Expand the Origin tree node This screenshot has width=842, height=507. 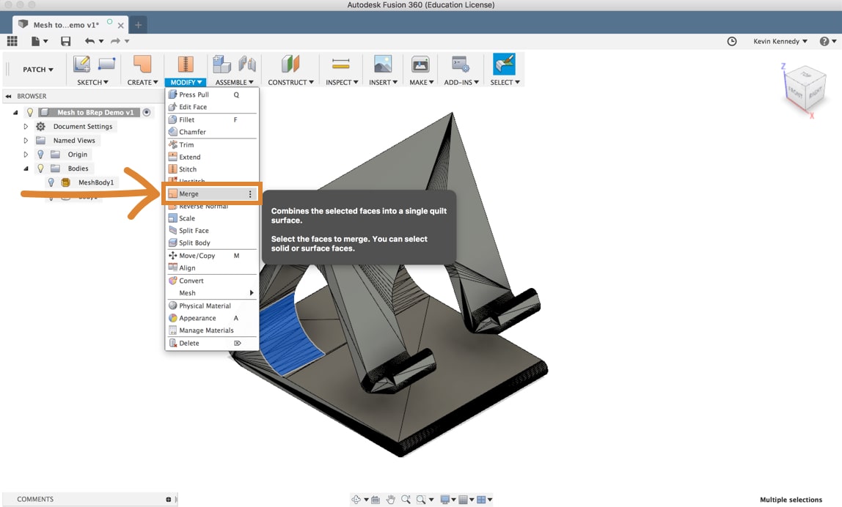[25, 154]
